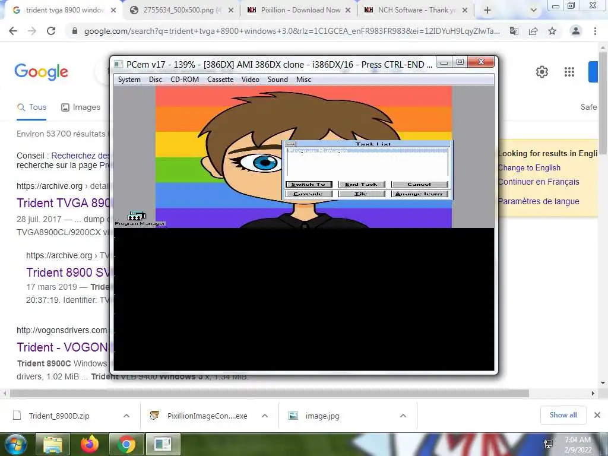The image size is (608, 456).
Task: Switch to 2755634_500x500.png tab
Action: [x=182, y=10]
